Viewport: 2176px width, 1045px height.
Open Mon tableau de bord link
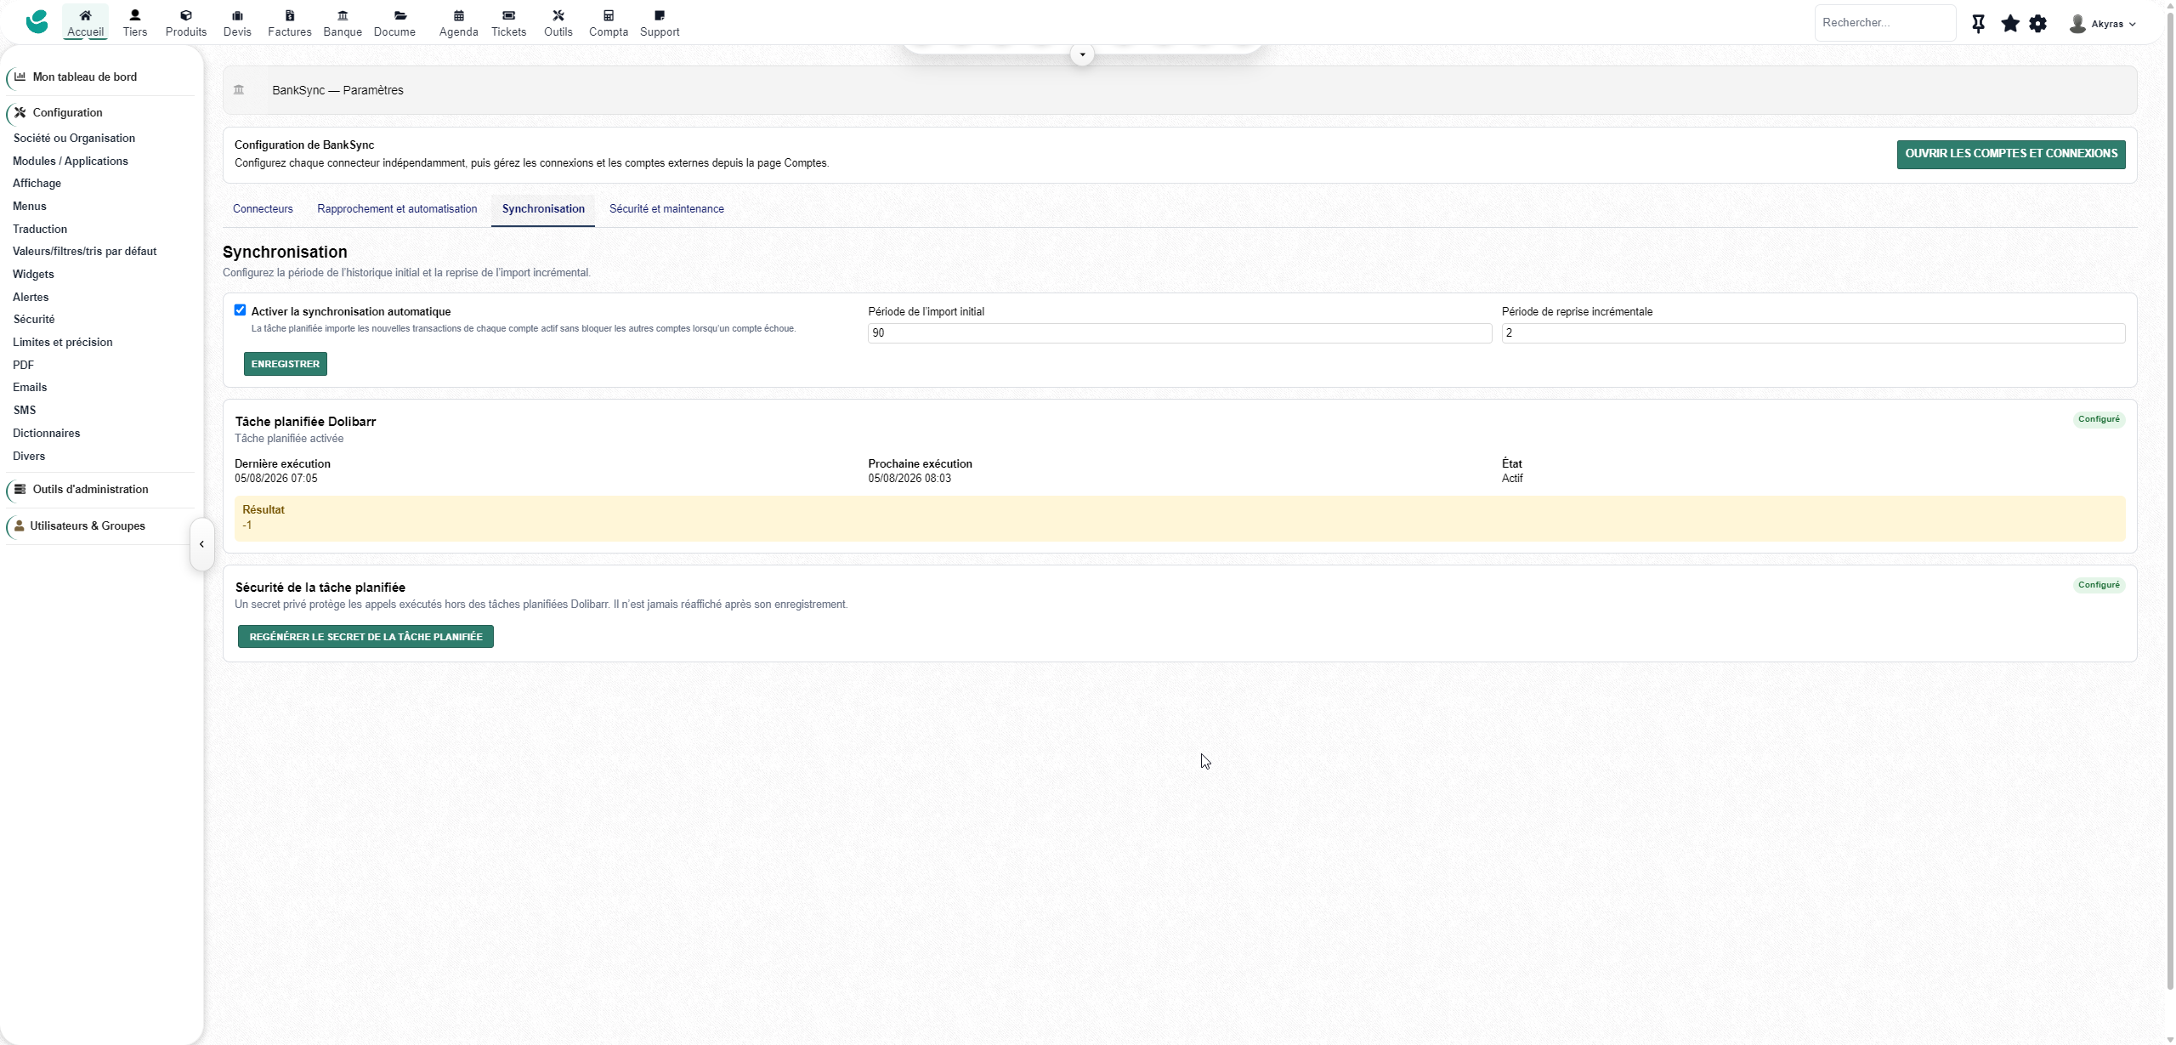(x=85, y=77)
